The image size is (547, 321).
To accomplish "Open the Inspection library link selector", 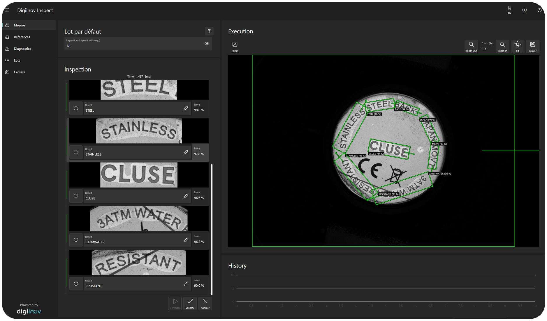I will [207, 44].
